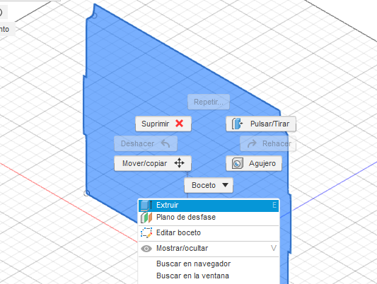This screenshot has width=377, height=284.
Task: Click the sketch point at lower-left profile corner
Action: click(86, 193)
